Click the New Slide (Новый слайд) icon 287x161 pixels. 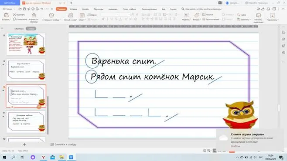click(71, 15)
